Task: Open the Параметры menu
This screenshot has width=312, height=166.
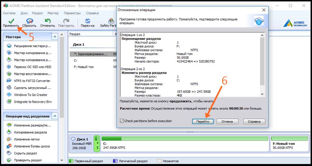Action: click(x=72, y=13)
